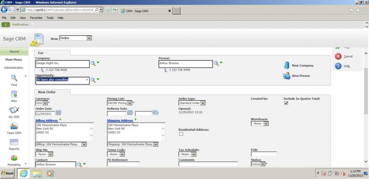Screen dimensions: 369x179
Task: Open the Help menu
Action: [x=61, y=18]
